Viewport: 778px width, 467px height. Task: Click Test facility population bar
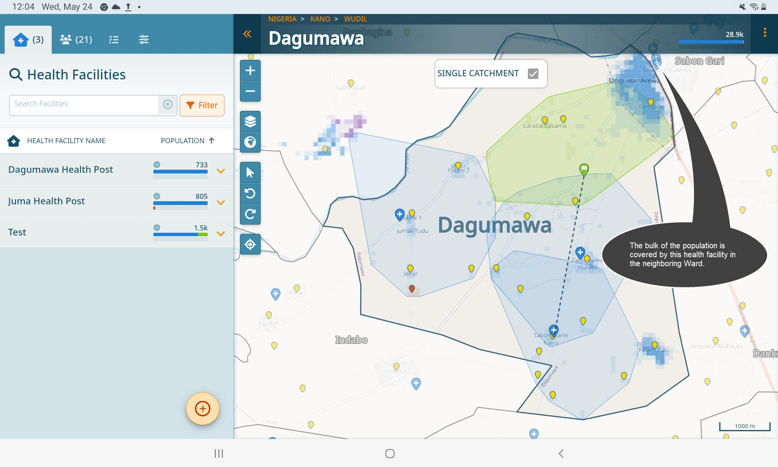tap(180, 235)
